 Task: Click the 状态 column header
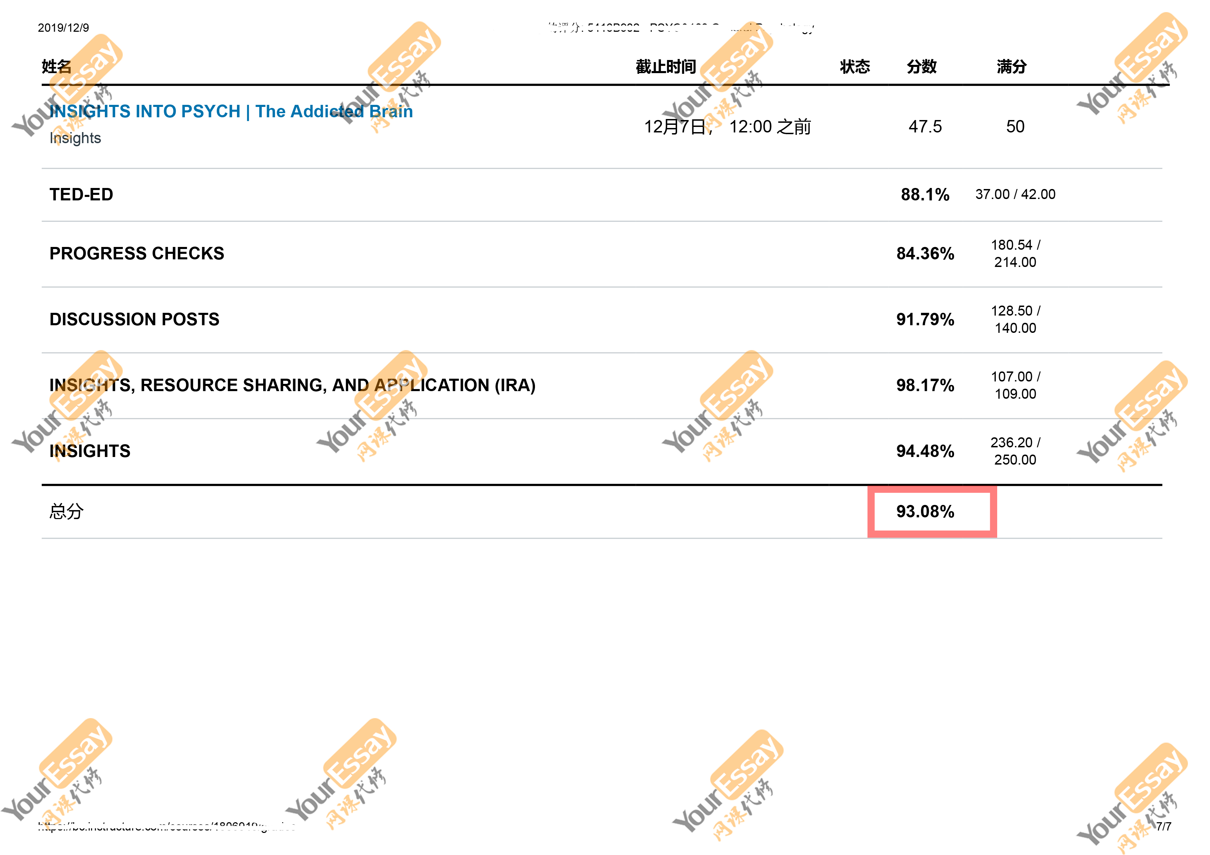click(854, 67)
